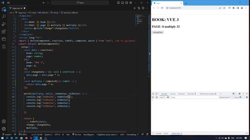This screenshot has height=140, width=250.
Task: Toggle the device toolbar icon in DevTools
Action: (157, 94)
